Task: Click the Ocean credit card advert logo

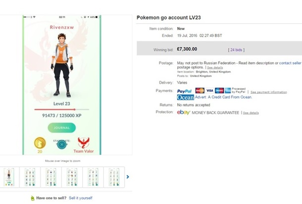Action: 186,97
